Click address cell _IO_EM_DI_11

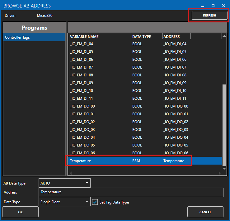pos(175,98)
